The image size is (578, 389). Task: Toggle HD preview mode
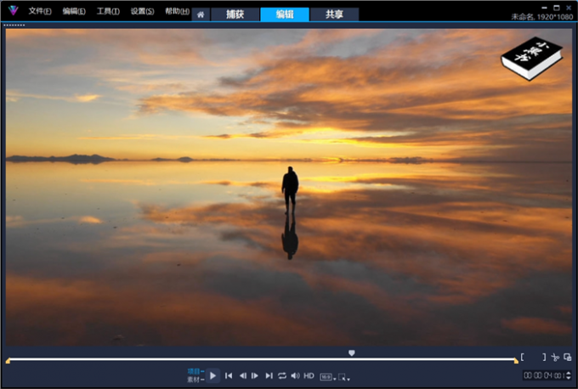pos(309,375)
